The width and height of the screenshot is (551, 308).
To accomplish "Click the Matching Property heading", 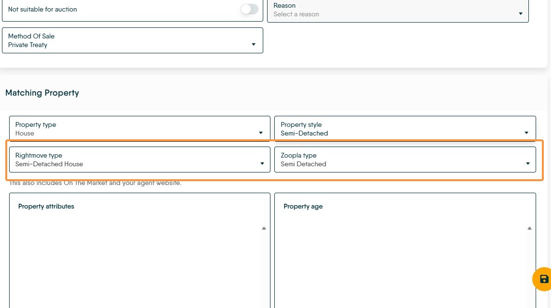I will tap(42, 93).
